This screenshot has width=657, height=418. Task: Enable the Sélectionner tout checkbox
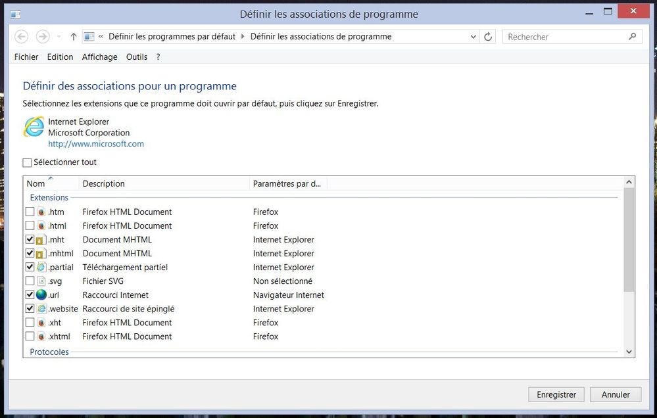click(28, 163)
